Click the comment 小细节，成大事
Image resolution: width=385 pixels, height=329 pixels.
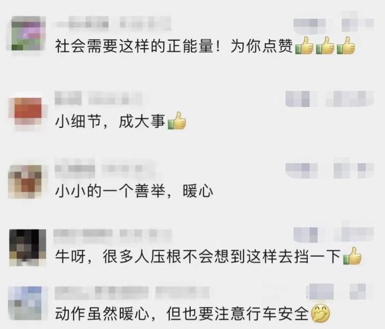tap(120, 121)
